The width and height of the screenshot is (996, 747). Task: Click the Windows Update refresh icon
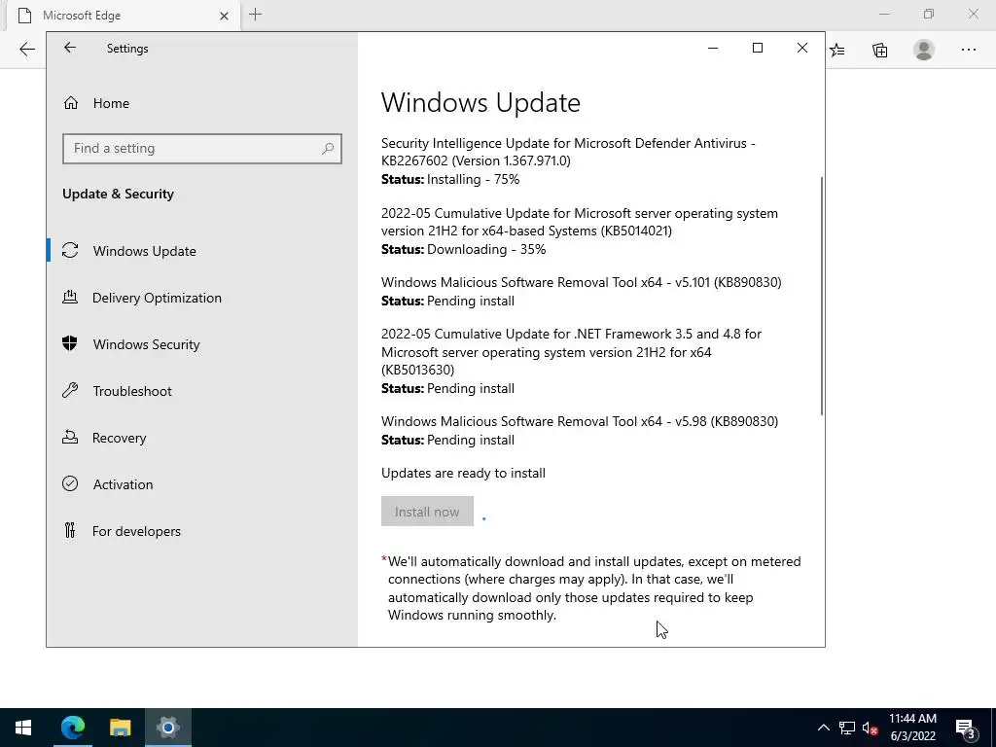(x=70, y=250)
